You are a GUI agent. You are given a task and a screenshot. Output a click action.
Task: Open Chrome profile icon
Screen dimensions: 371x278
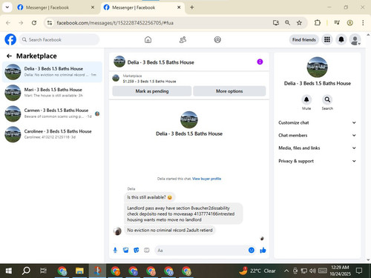[349, 23]
